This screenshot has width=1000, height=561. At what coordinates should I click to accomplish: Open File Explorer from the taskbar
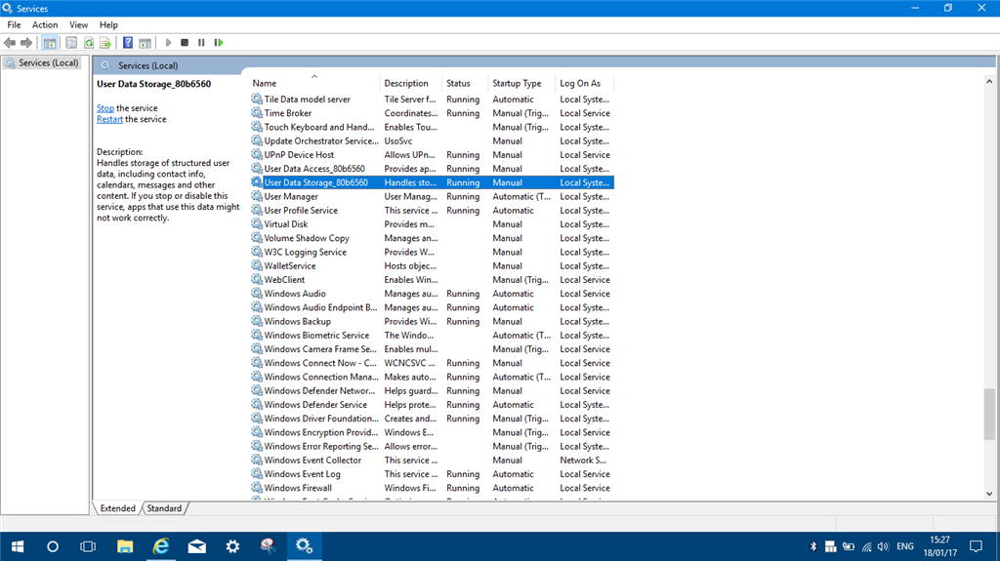click(125, 547)
